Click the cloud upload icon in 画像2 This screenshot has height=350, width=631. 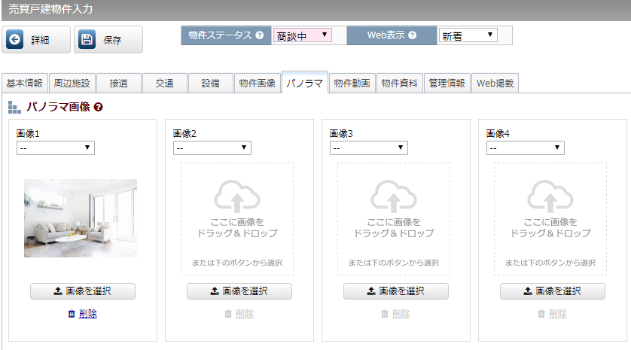pos(237,196)
